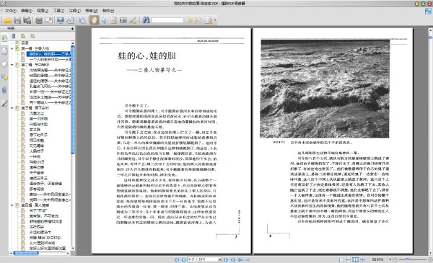Go to next page button
The height and width of the screenshot is (263, 433).
pyautogui.click(x=226, y=259)
